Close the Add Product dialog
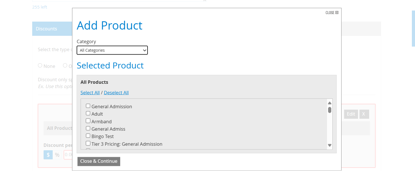The width and height of the screenshot is (415, 171). click(x=332, y=12)
